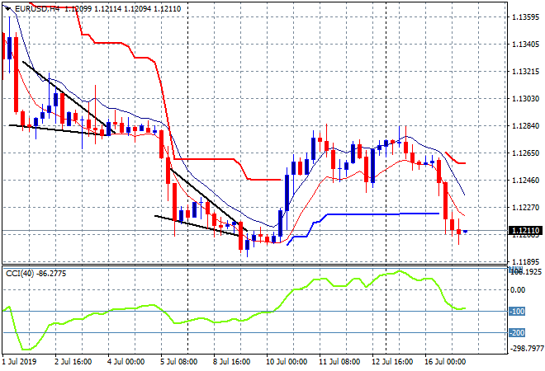Click price axis label 1.13030

click(526, 99)
